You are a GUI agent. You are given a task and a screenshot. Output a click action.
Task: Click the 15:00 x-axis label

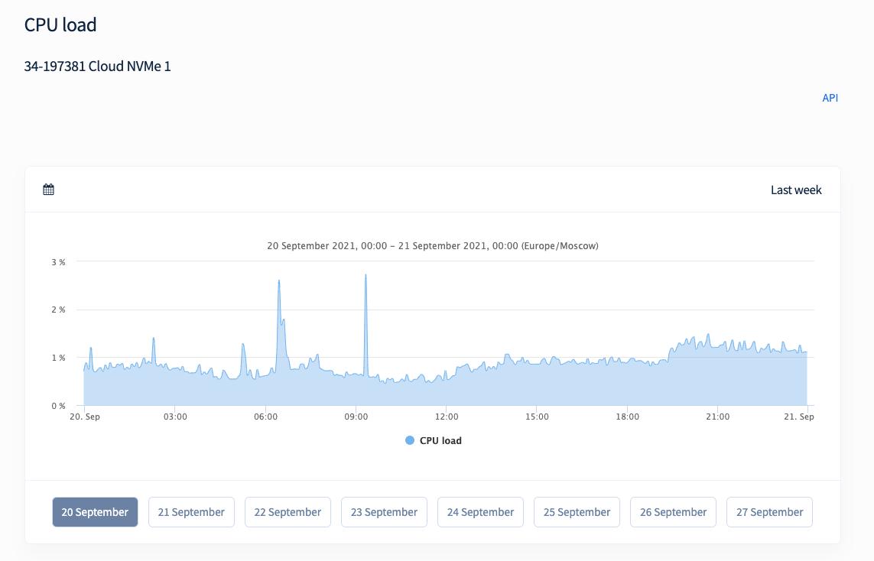(x=537, y=417)
